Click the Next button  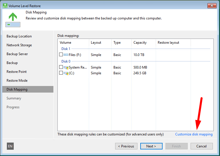point(151,146)
